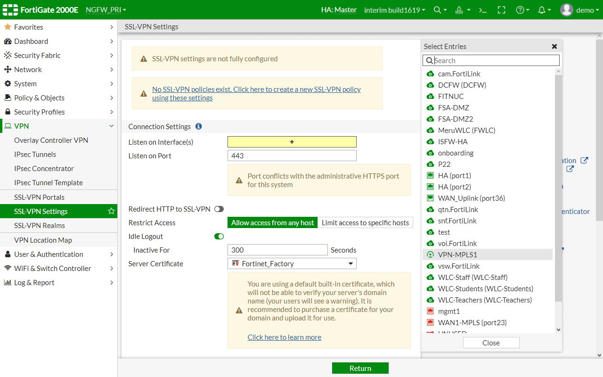Screen dimensions: 603x377
Task: Click the Log & Report chart icon
Action: 8,282
